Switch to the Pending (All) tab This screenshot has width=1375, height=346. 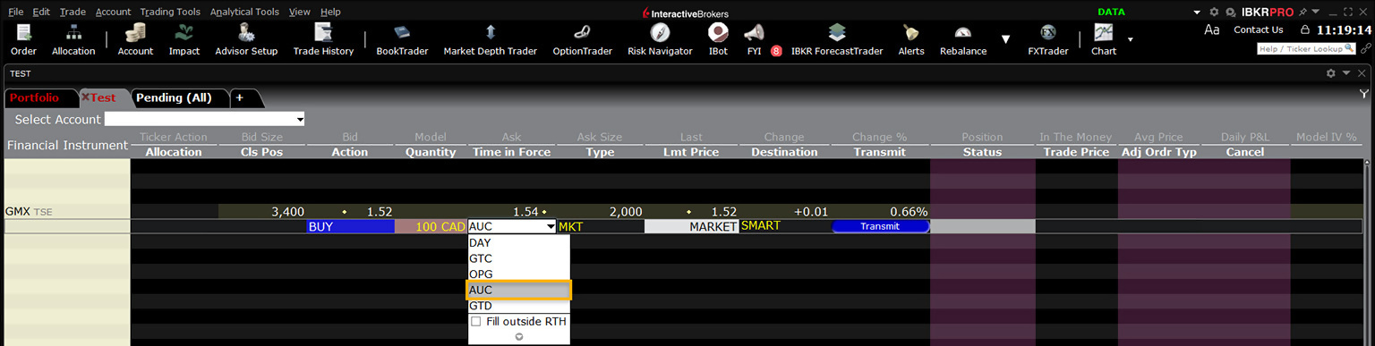click(x=174, y=97)
